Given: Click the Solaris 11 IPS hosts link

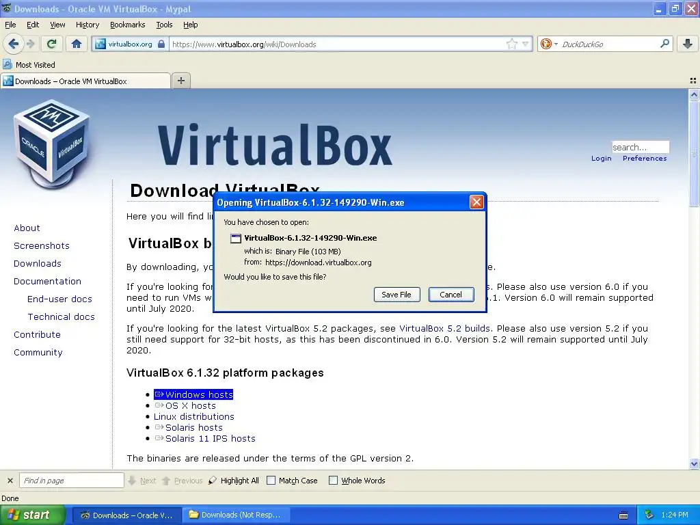Looking at the screenshot, I should pos(205,439).
